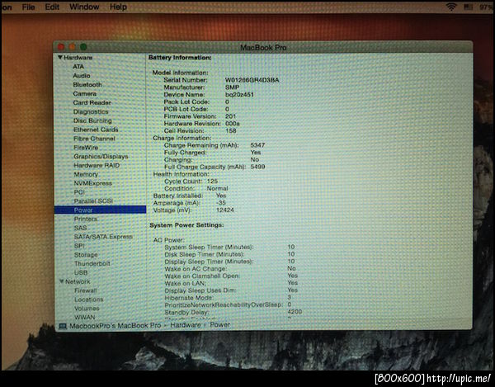Image resolution: width=495 pixels, height=387 pixels.
Task: Select Ethernet Cards entry
Action: (96, 130)
